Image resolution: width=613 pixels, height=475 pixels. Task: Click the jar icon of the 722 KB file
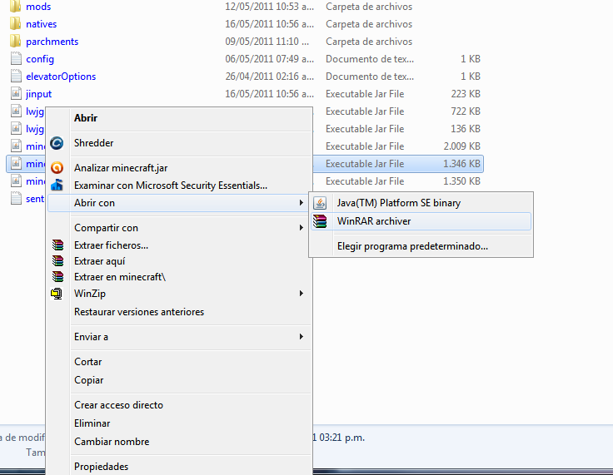pos(16,111)
